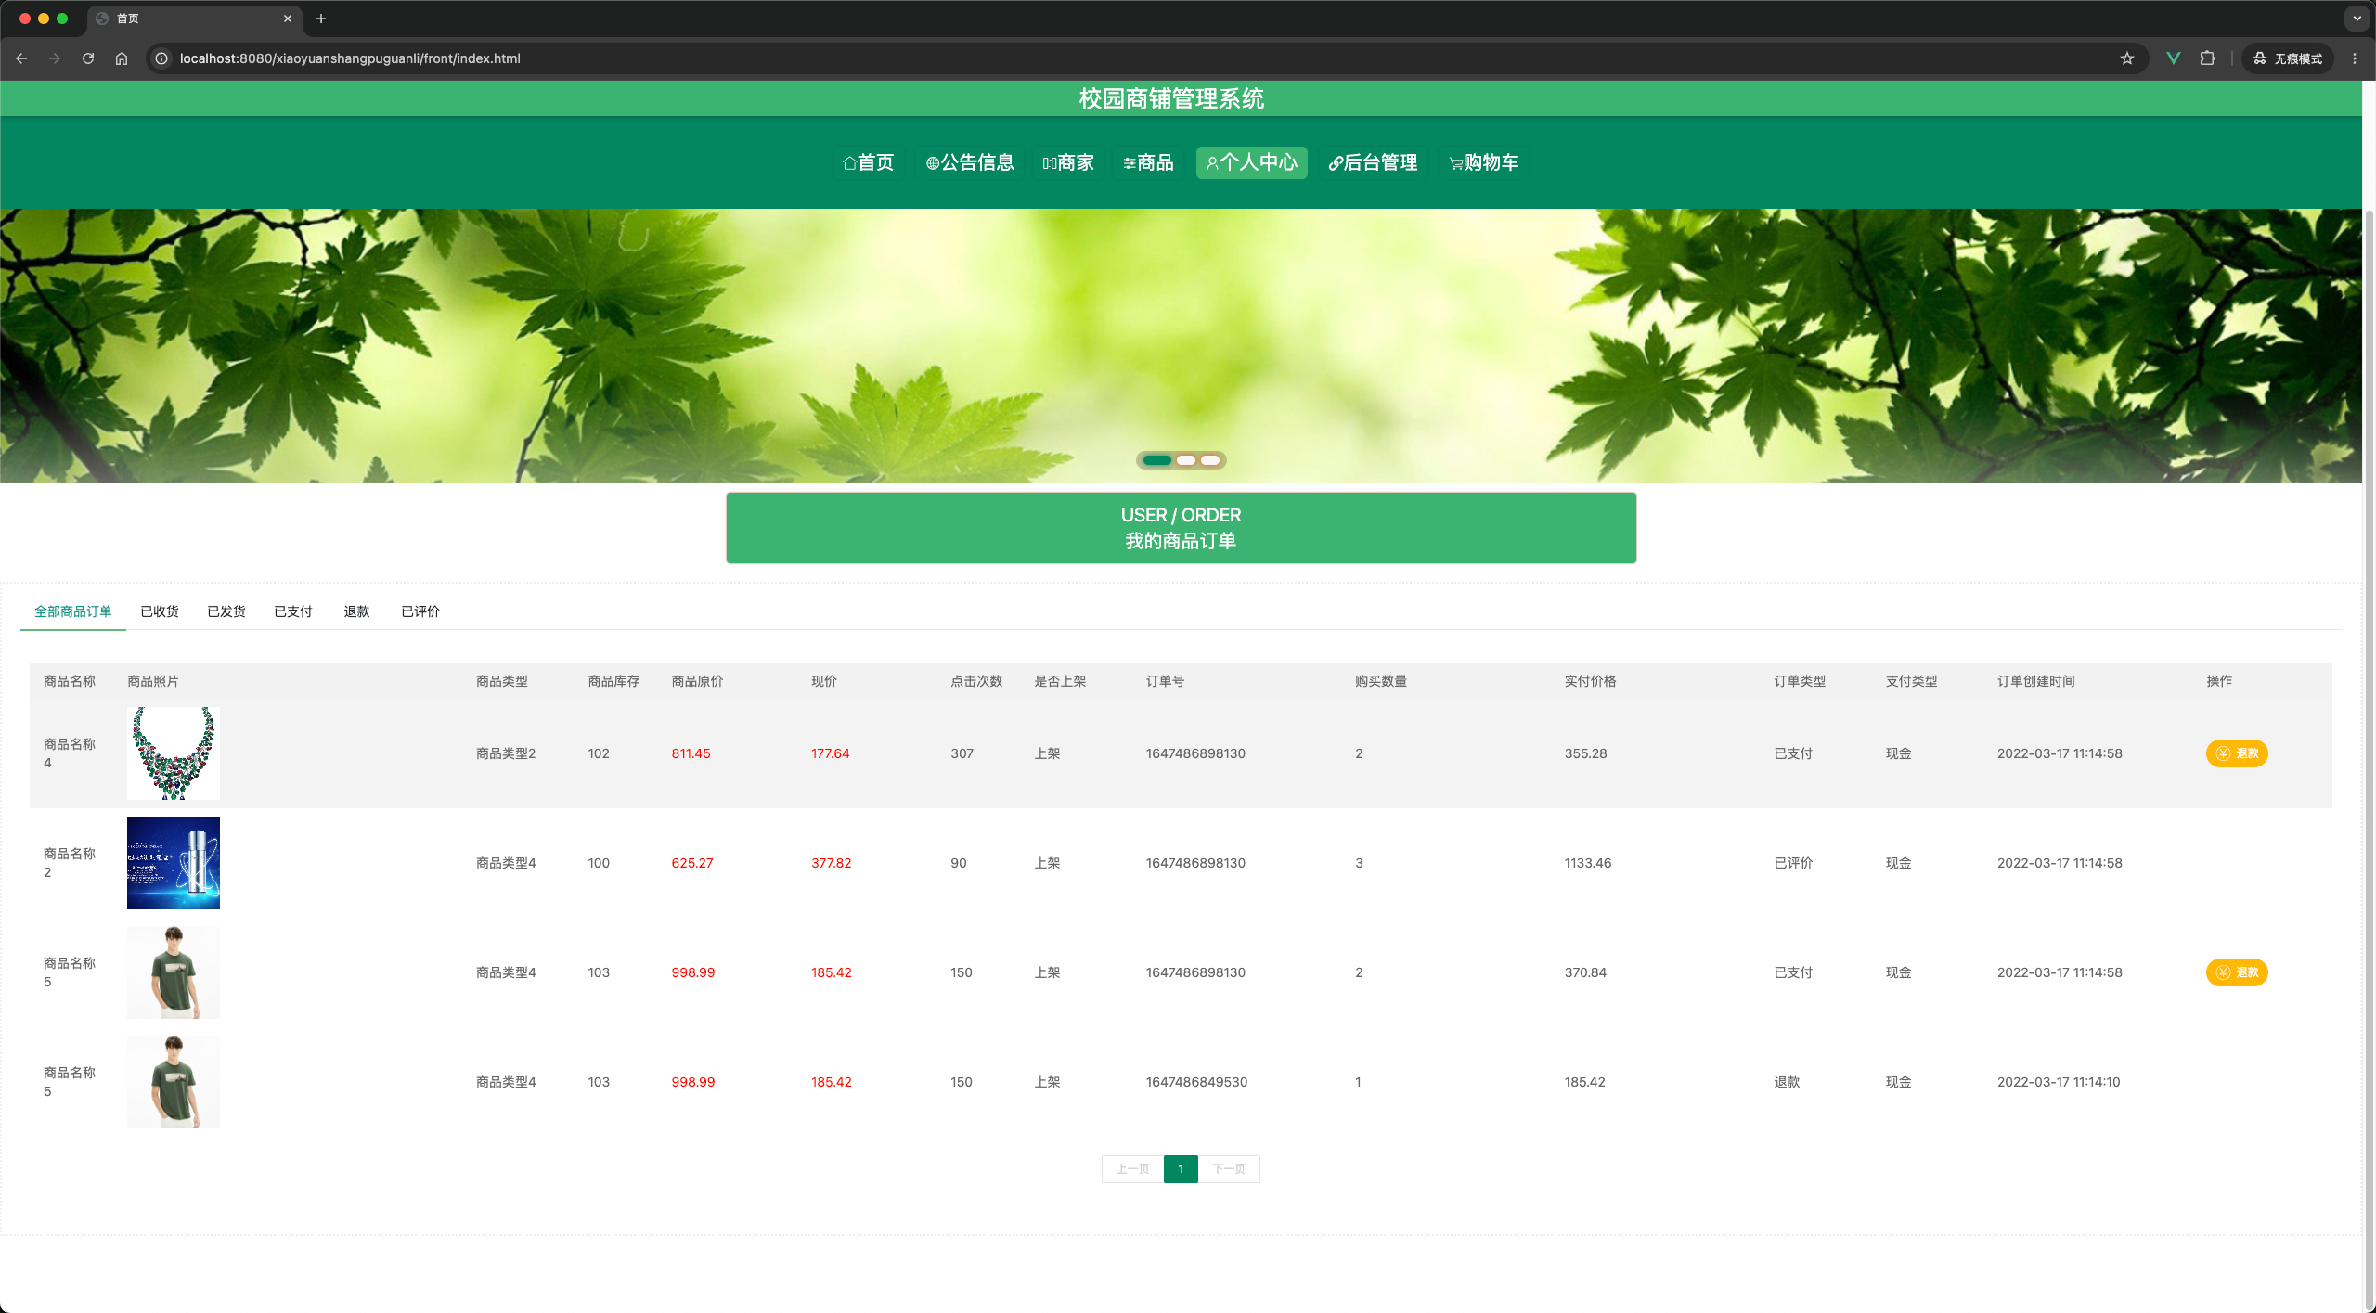Open blue cosmetics product thumbnail

[174, 863]
